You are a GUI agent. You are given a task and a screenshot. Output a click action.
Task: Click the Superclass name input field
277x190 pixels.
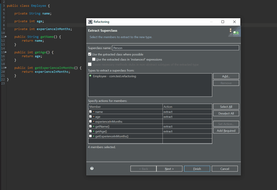[175, 48]
